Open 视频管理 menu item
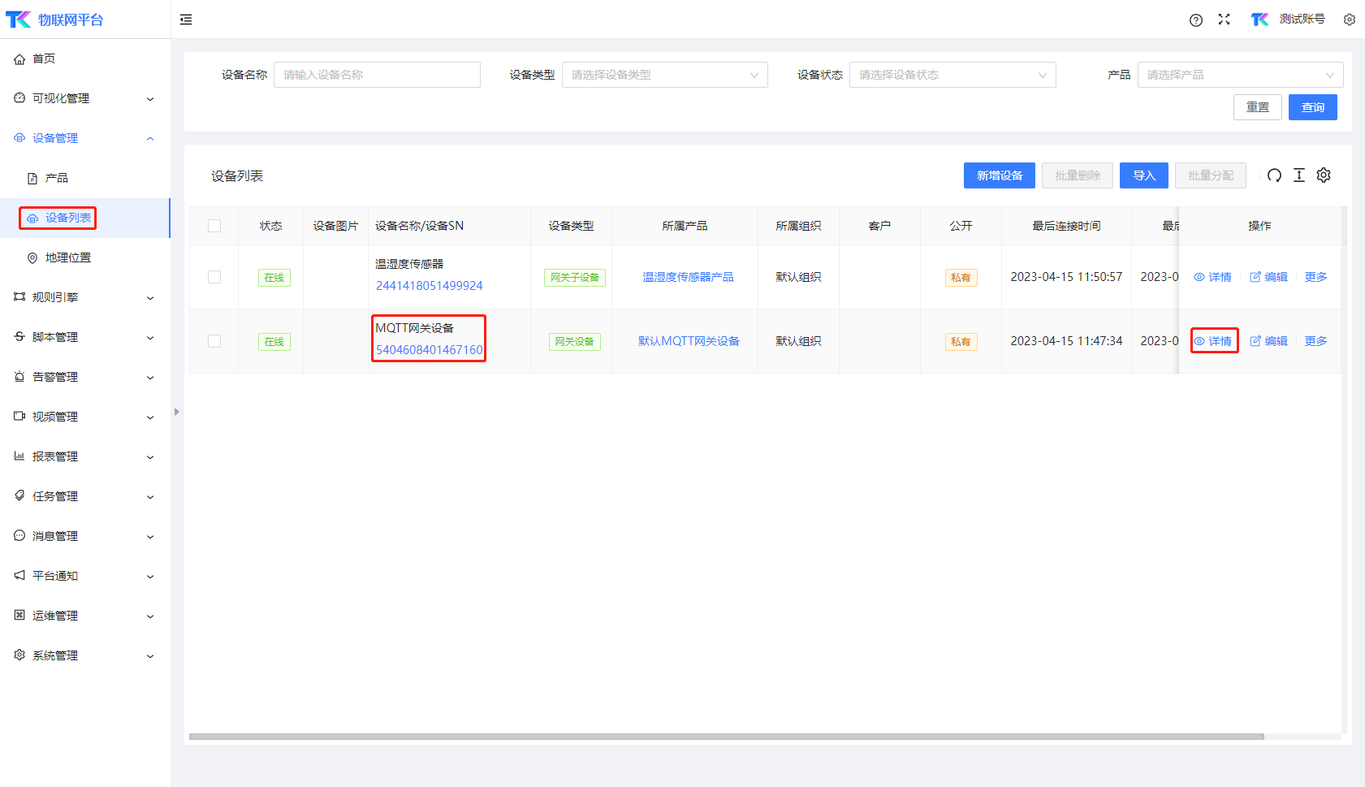Image resolution: width=1365 pixels, height=787 pixels. click(85, 417)
